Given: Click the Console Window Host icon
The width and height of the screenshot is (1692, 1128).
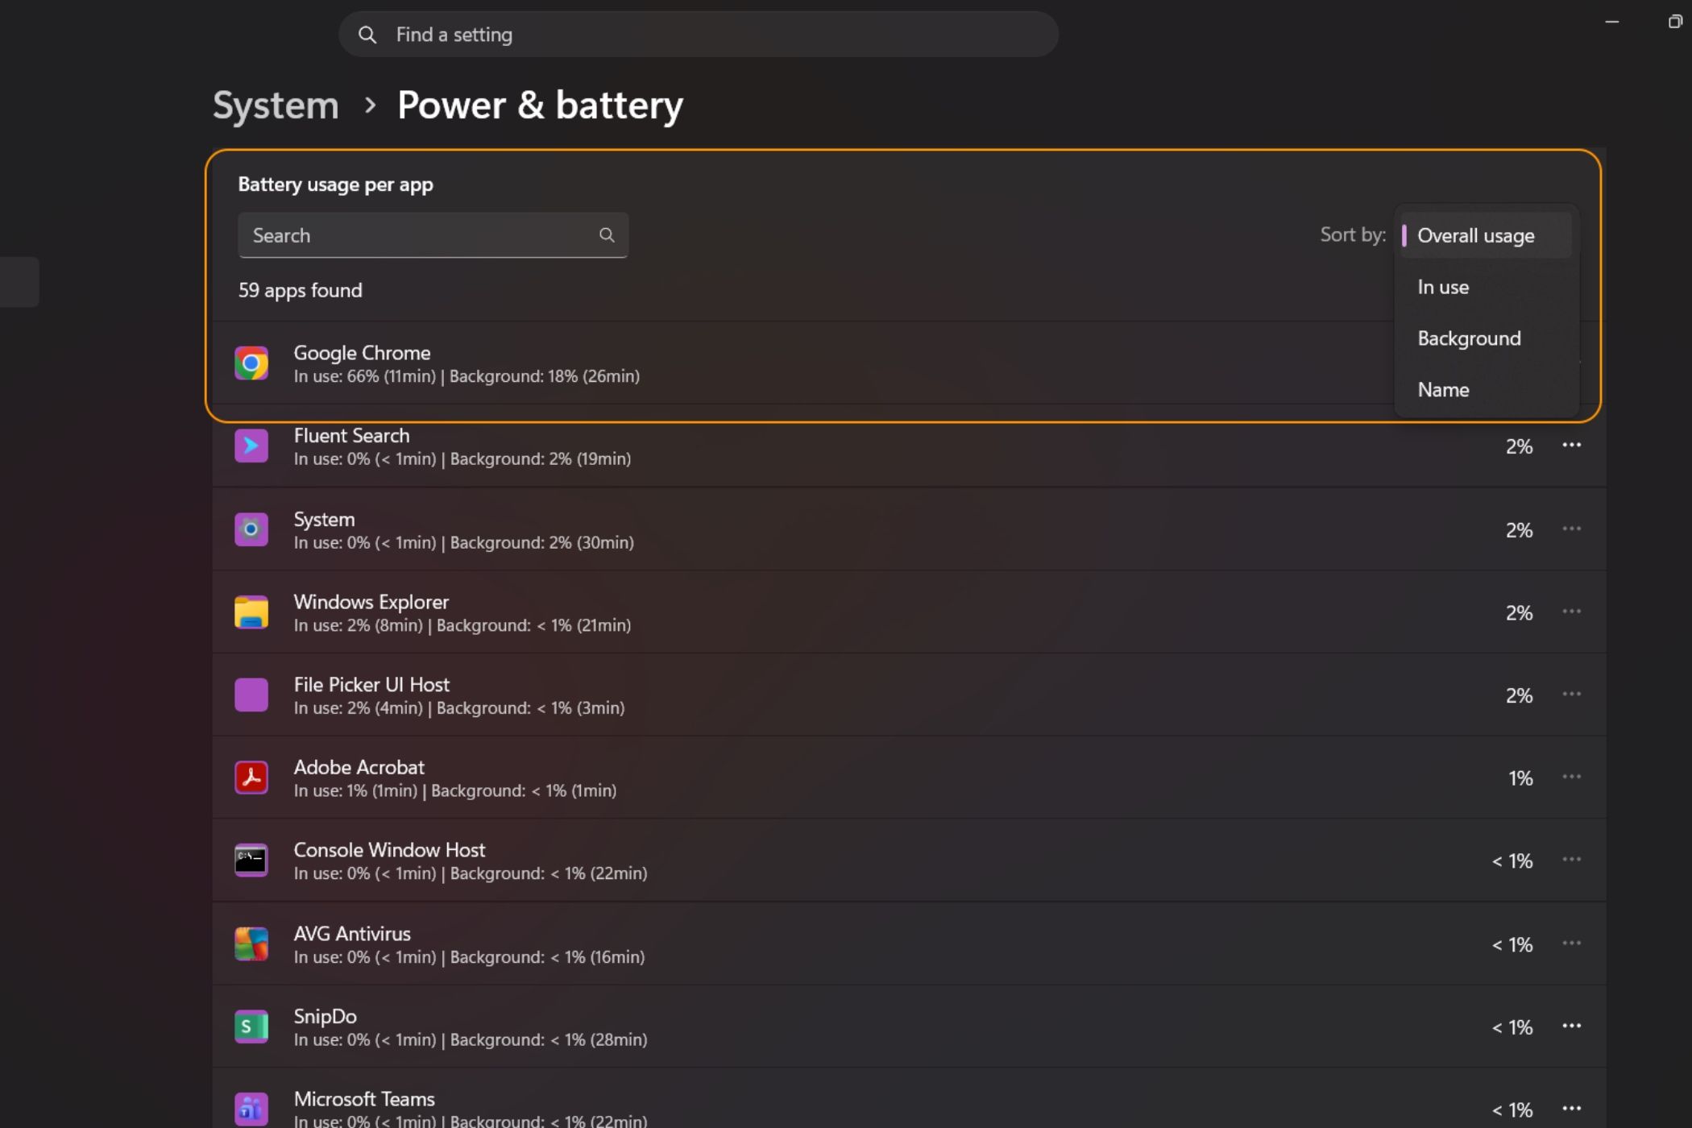Looking at the screenshot, I should pos(251,861).
